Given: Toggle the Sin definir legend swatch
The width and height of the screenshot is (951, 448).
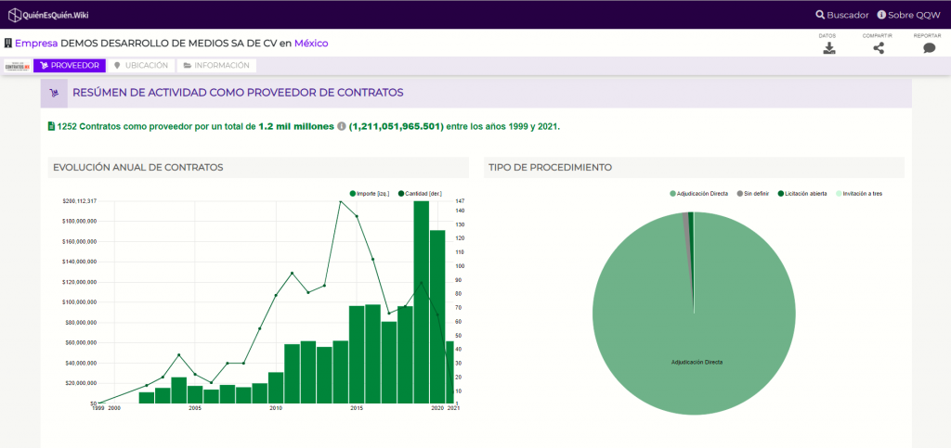Looking at the screenshot, I should [x=739, y=194].
